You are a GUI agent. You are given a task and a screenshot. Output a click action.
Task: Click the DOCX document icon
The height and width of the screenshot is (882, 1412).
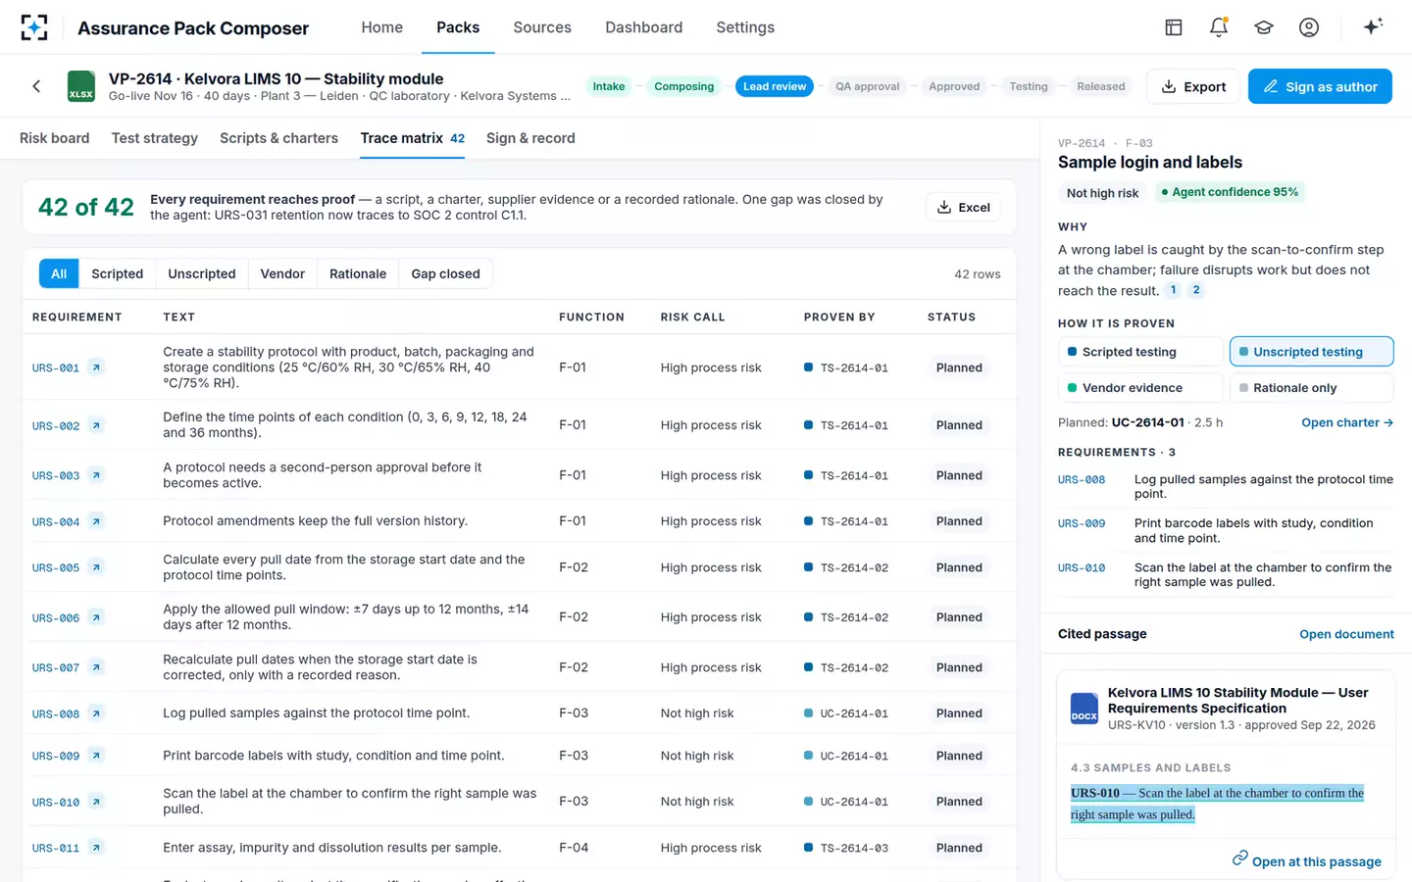click(x=1084, y=709)
